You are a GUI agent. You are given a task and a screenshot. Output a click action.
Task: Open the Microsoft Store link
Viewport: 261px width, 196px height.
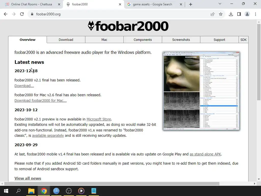pos(99,119)
